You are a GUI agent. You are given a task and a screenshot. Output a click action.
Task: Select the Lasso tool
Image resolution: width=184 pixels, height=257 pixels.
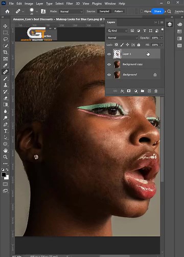click(5, 39)
